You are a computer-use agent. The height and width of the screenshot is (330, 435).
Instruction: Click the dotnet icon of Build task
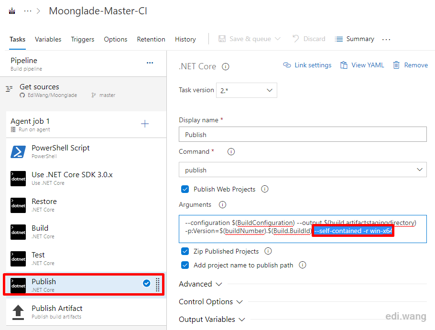(x=18, y=232)
